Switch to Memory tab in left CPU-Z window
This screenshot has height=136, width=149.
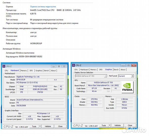point(24,71)
